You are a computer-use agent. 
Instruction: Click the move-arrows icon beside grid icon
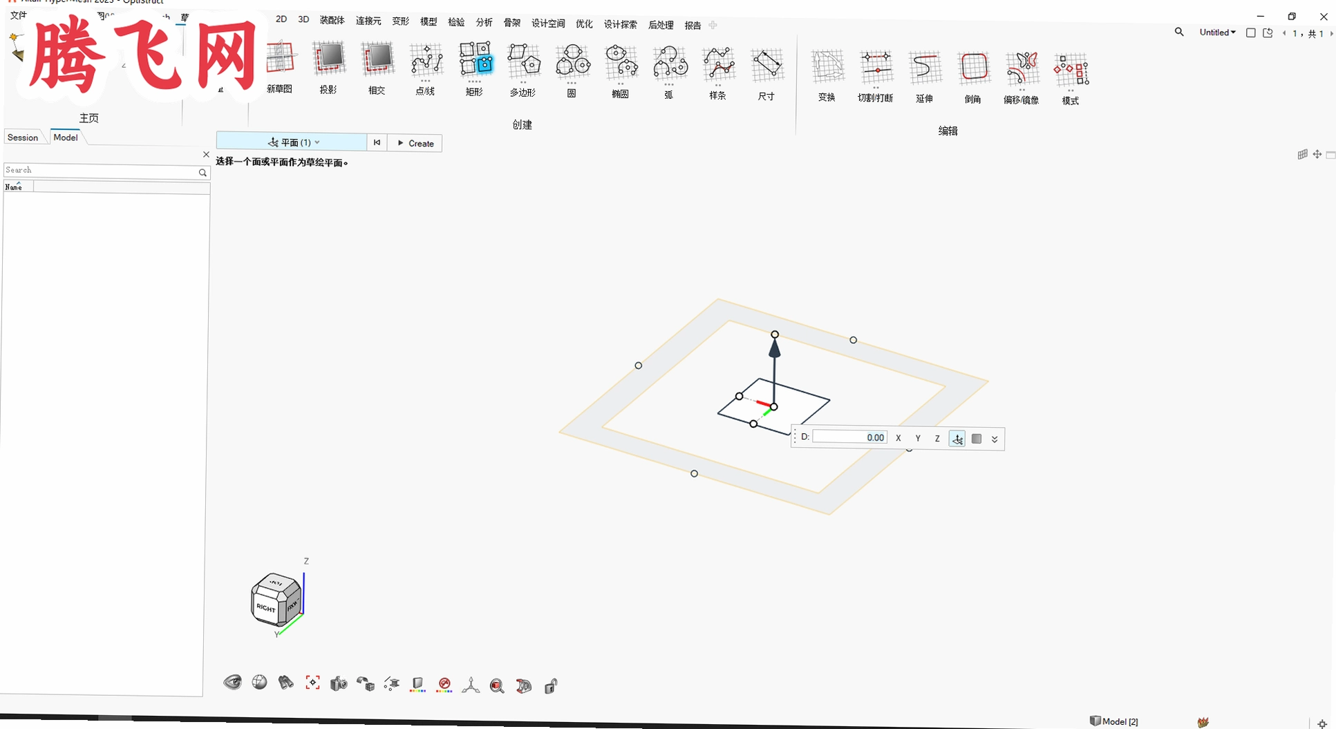point(1317,154)
